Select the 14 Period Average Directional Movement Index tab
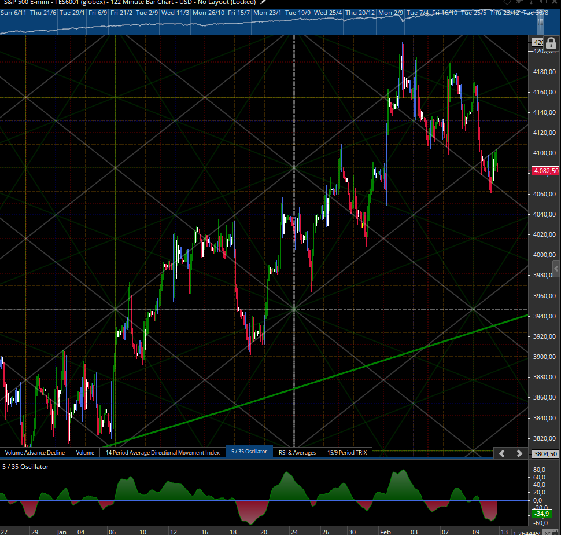This screenshot has height=535, width=561. pyautogui.click(x=163, y=453)
